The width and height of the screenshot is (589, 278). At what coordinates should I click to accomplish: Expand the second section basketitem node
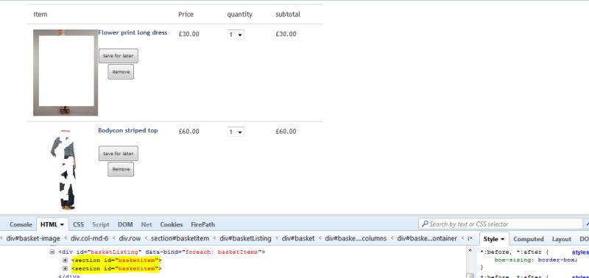65,268
